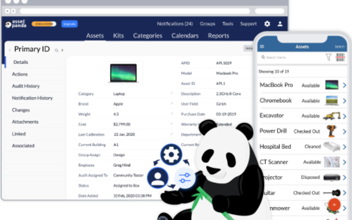Image resolution: width=352 pixels, height=220 pixels.
Task: Tap Select on the mobile Assets header
Action: [340, 47]
